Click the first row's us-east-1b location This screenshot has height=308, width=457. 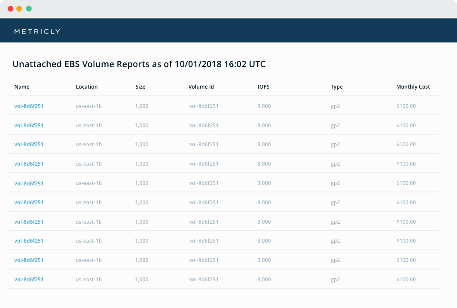click(88, 106)
